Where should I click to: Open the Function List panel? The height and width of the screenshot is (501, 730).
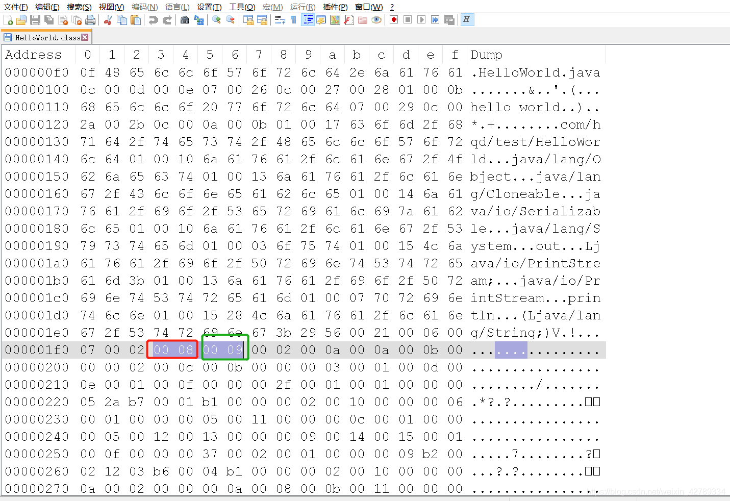pyautogui.click(x=349, y=20)
